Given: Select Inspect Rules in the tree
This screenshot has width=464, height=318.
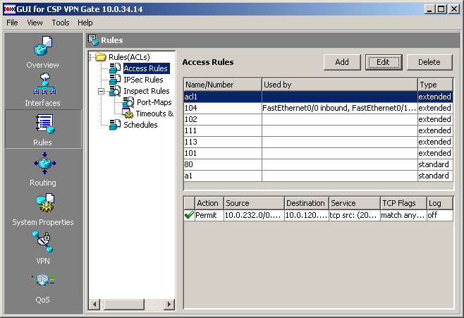Looking at the screenshot, I should tap(147, 91).
